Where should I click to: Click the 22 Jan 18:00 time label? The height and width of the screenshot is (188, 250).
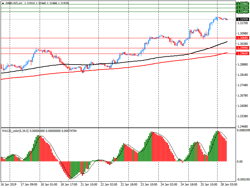(x=129, y=184)
